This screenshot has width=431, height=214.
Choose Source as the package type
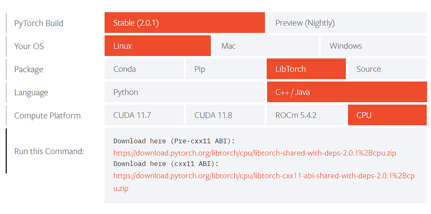(387, 69)
